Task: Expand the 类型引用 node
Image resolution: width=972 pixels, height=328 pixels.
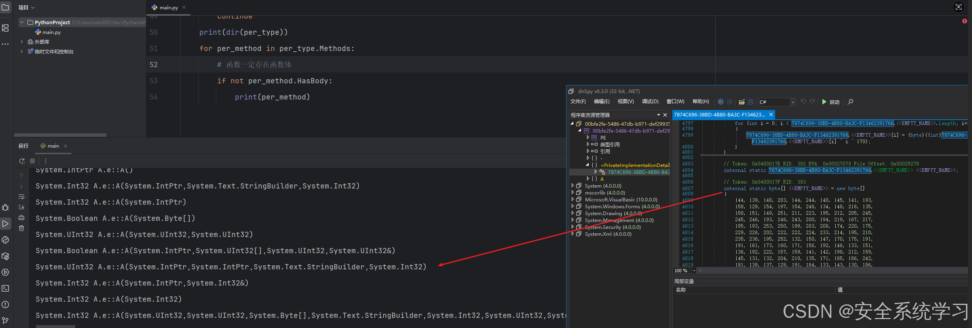Action: click(588, 144)
